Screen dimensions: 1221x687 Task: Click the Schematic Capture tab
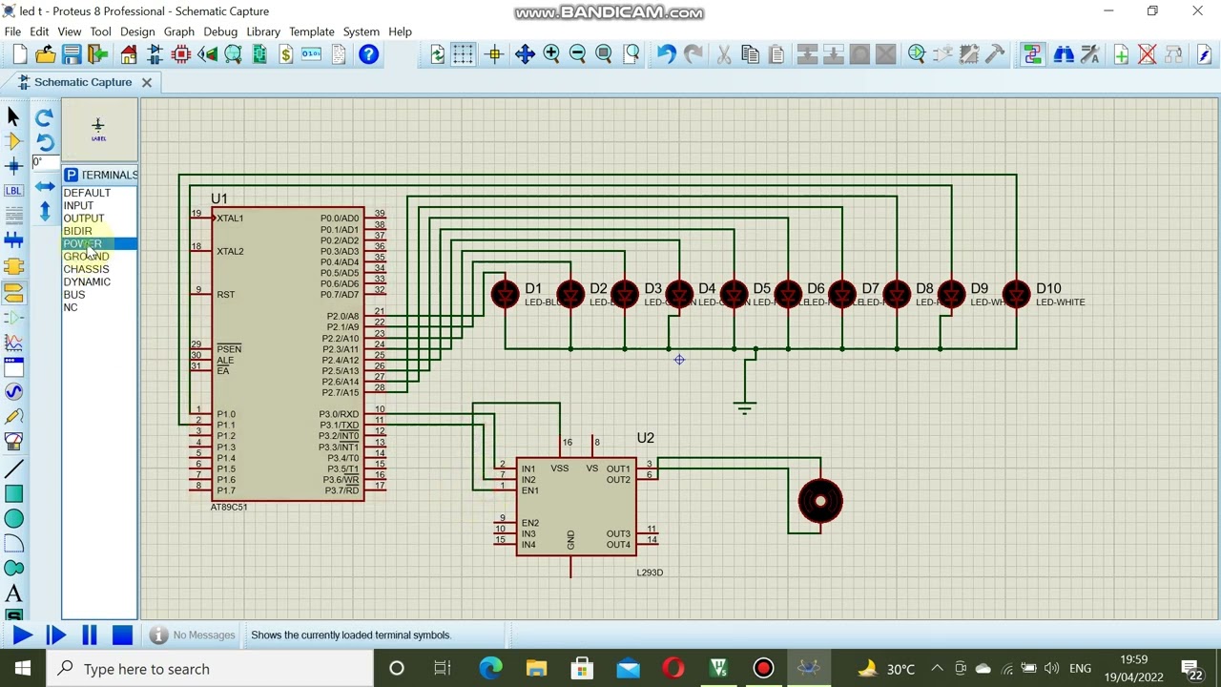[x=83, y=82]
